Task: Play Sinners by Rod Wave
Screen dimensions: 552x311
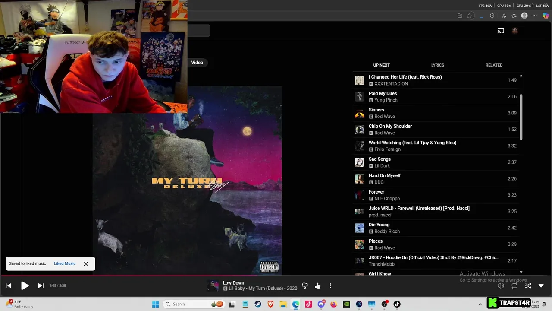Action: 436,113
